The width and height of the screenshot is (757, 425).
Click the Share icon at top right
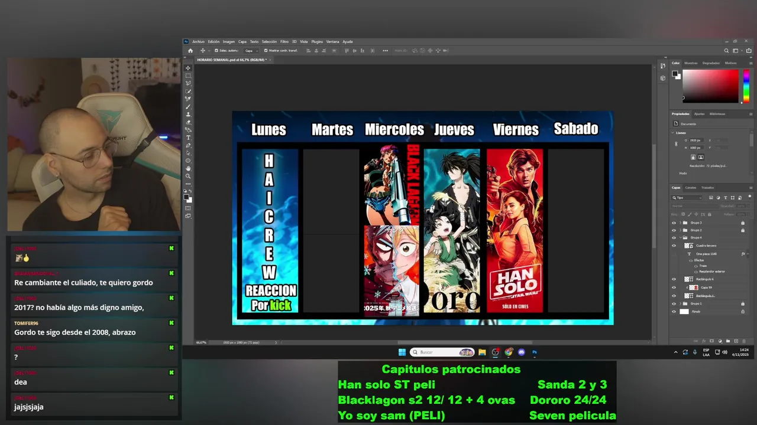tap(749, 51)
